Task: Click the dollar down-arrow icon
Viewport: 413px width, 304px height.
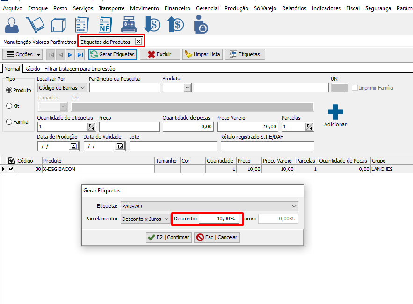Action: coord(152,25)
